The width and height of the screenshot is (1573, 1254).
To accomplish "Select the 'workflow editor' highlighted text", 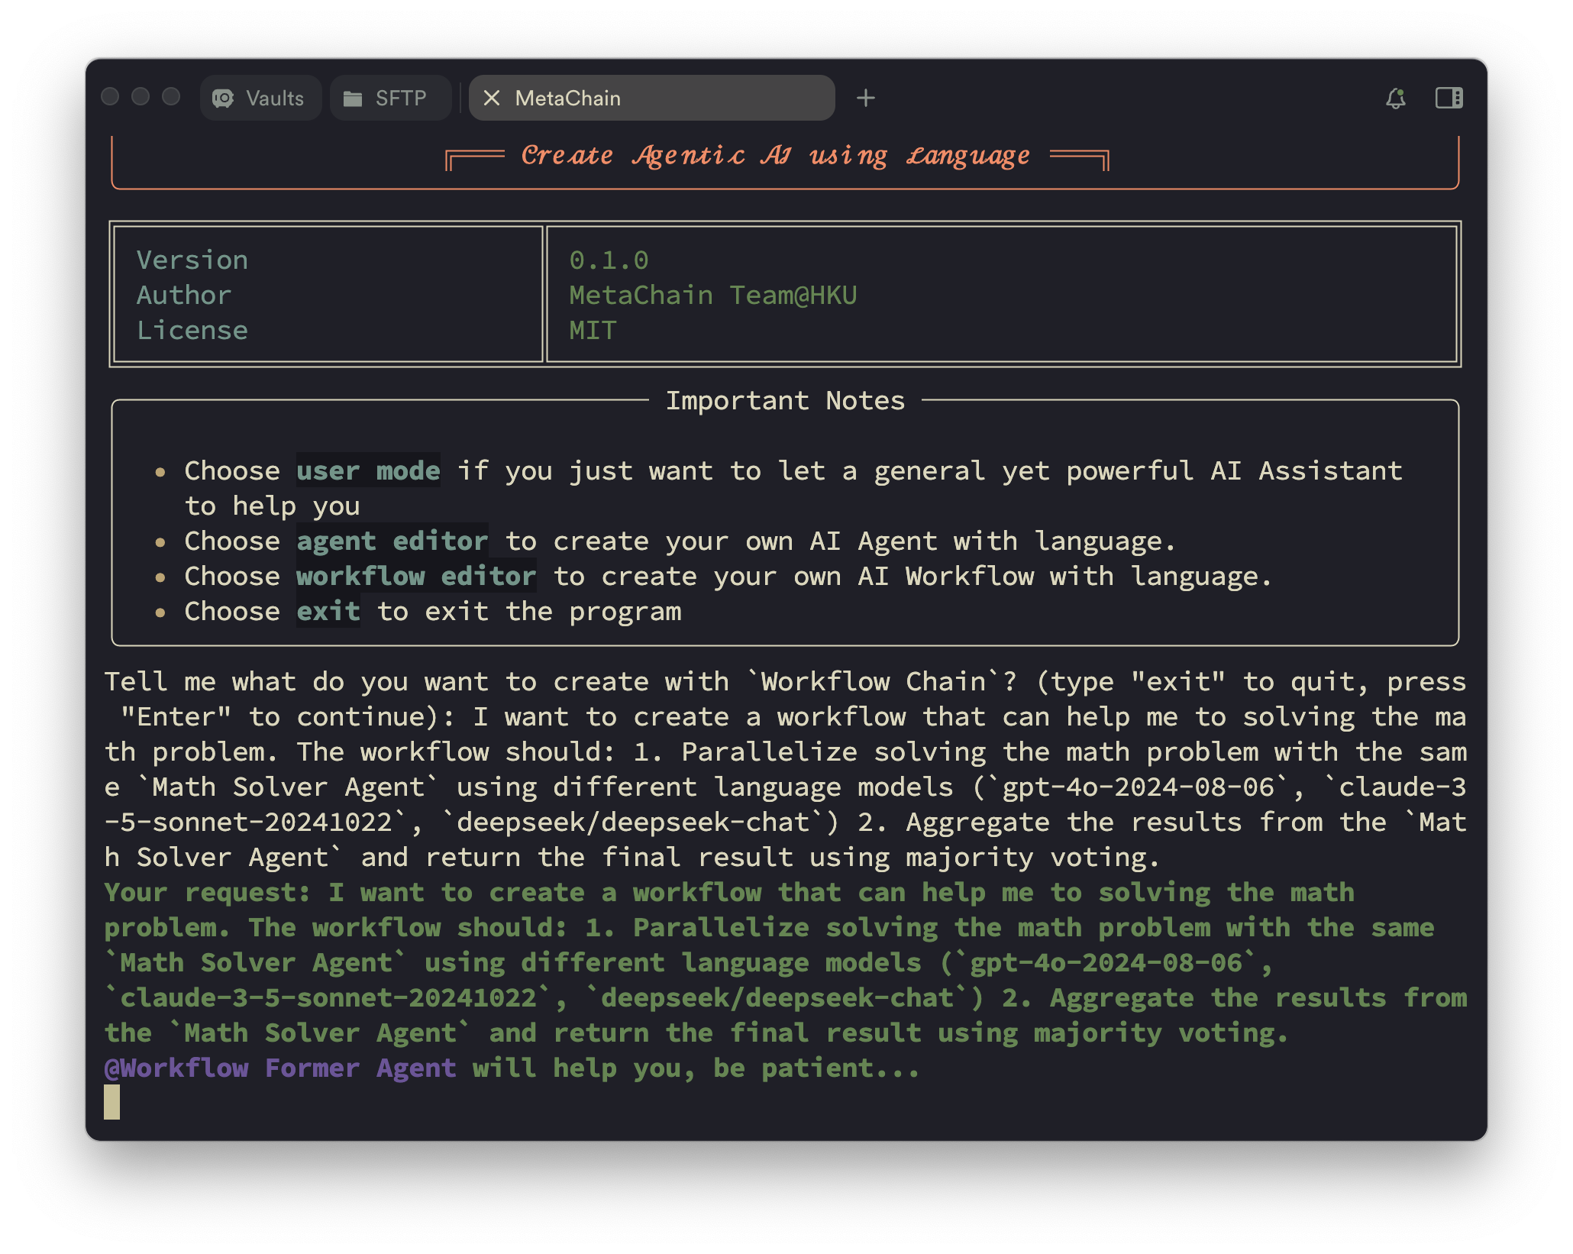I will [x=416, y=576].
